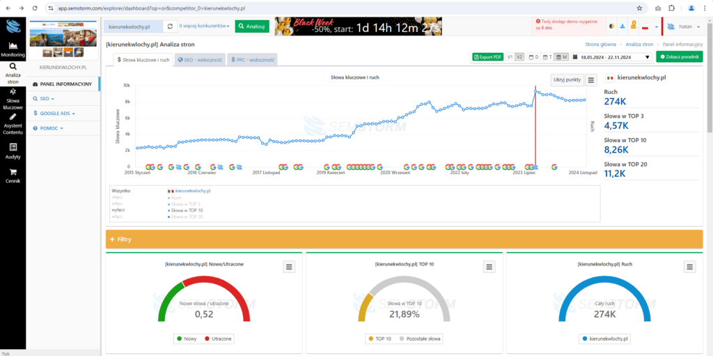Open Cennik cart icon in sidebar
This screenshot has width=713, height=356.
click(x=13, y=176)
